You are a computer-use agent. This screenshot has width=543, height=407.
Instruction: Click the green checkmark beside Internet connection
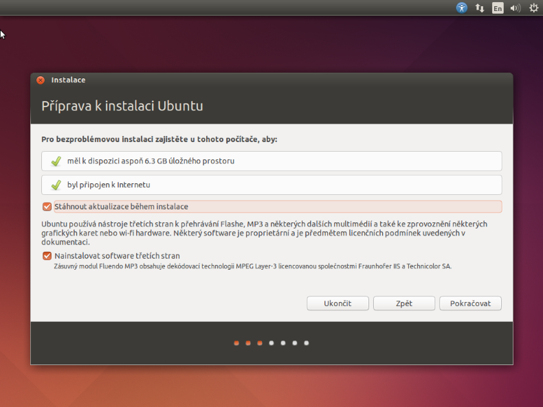pos(56,185)
